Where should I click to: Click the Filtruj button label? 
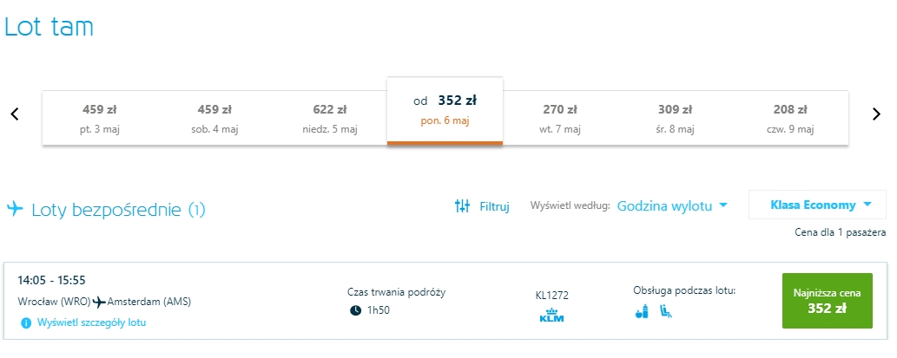494,206
